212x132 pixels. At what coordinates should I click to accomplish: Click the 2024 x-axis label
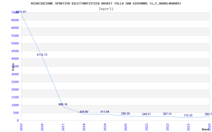click(209, 127)
